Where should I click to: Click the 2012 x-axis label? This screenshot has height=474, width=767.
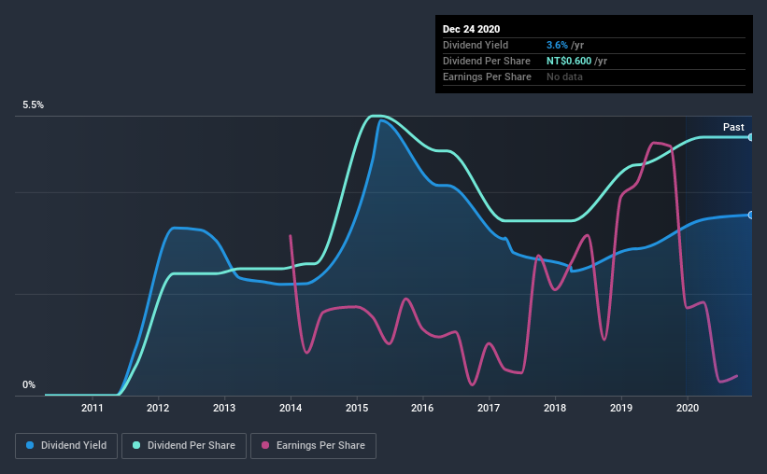pos(158,408)
